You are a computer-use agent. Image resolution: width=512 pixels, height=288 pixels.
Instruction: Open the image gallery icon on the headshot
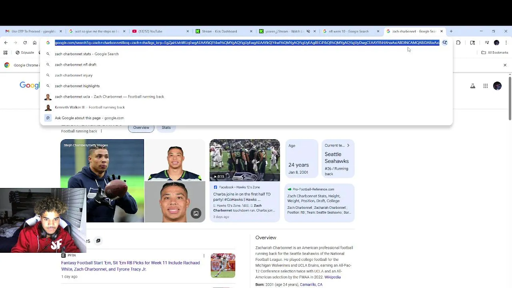[x=196, y=213]
